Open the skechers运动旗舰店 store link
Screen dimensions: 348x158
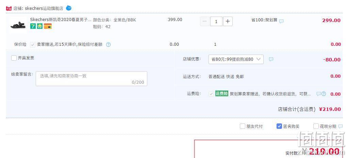[44, 8]
